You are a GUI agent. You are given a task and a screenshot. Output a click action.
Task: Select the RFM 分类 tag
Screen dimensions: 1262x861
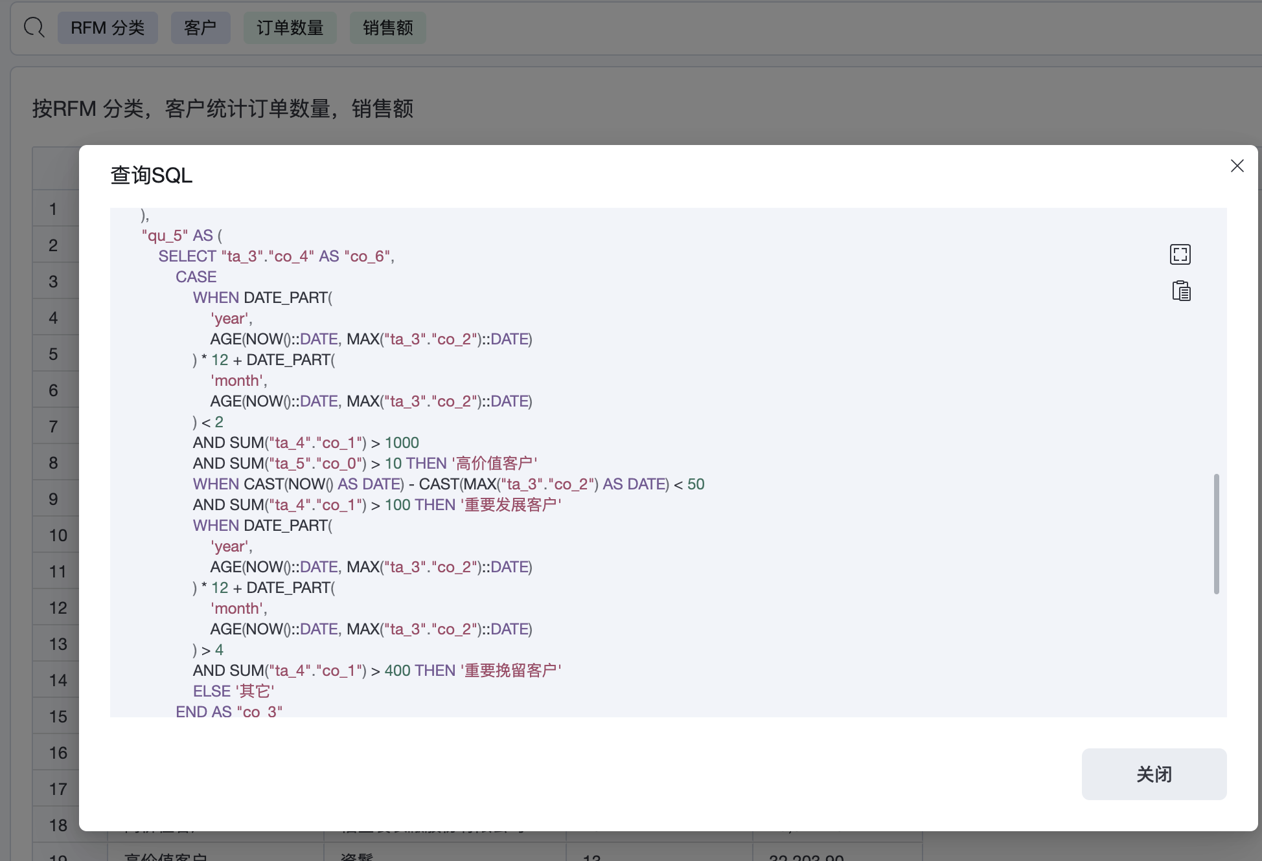coord(108,28)
